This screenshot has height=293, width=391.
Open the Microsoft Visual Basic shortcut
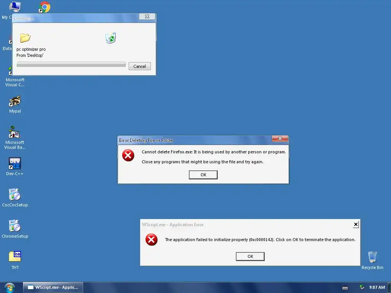(x=15, y=132)
